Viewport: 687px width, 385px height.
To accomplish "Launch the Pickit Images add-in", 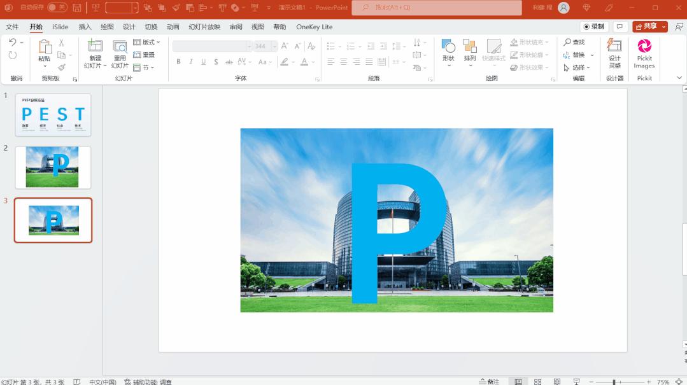I will (644, 47).
